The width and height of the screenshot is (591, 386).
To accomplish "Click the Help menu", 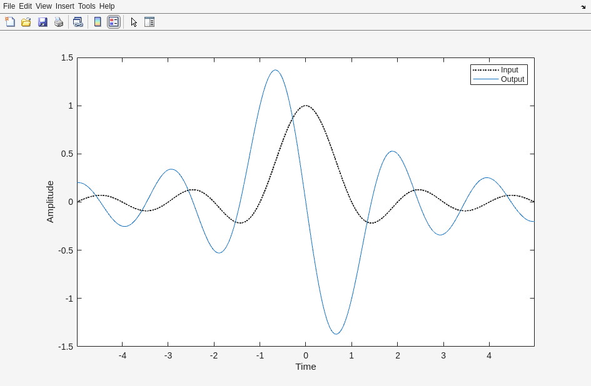I will (x=107, y=6).
